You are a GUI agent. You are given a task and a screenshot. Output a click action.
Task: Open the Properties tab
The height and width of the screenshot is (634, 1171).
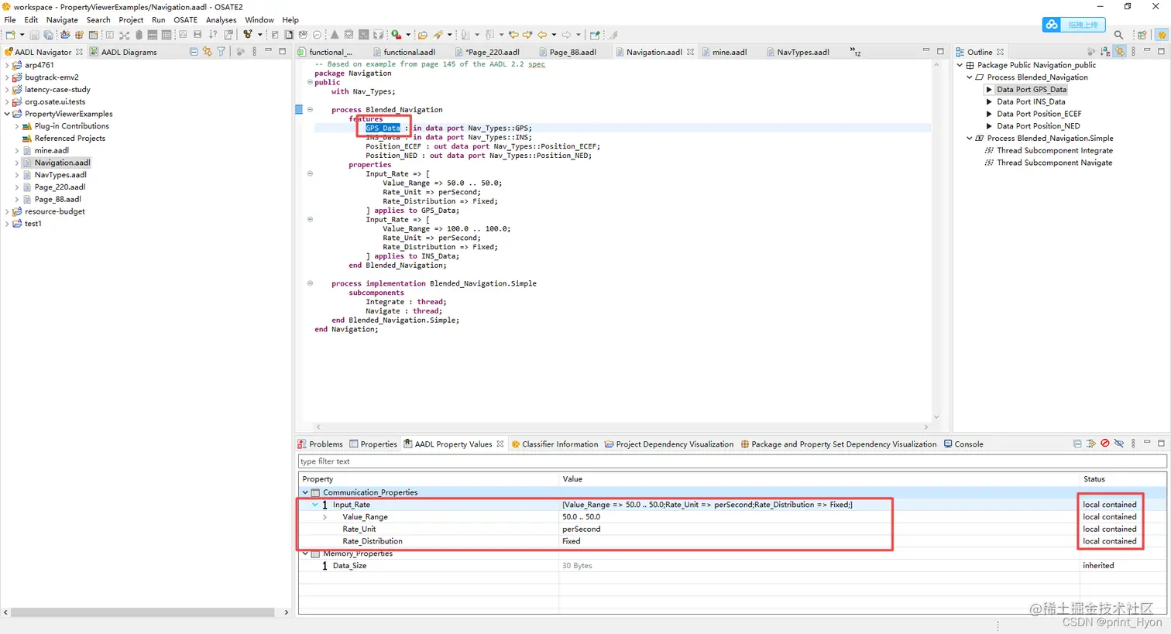(x=373, y=444)
